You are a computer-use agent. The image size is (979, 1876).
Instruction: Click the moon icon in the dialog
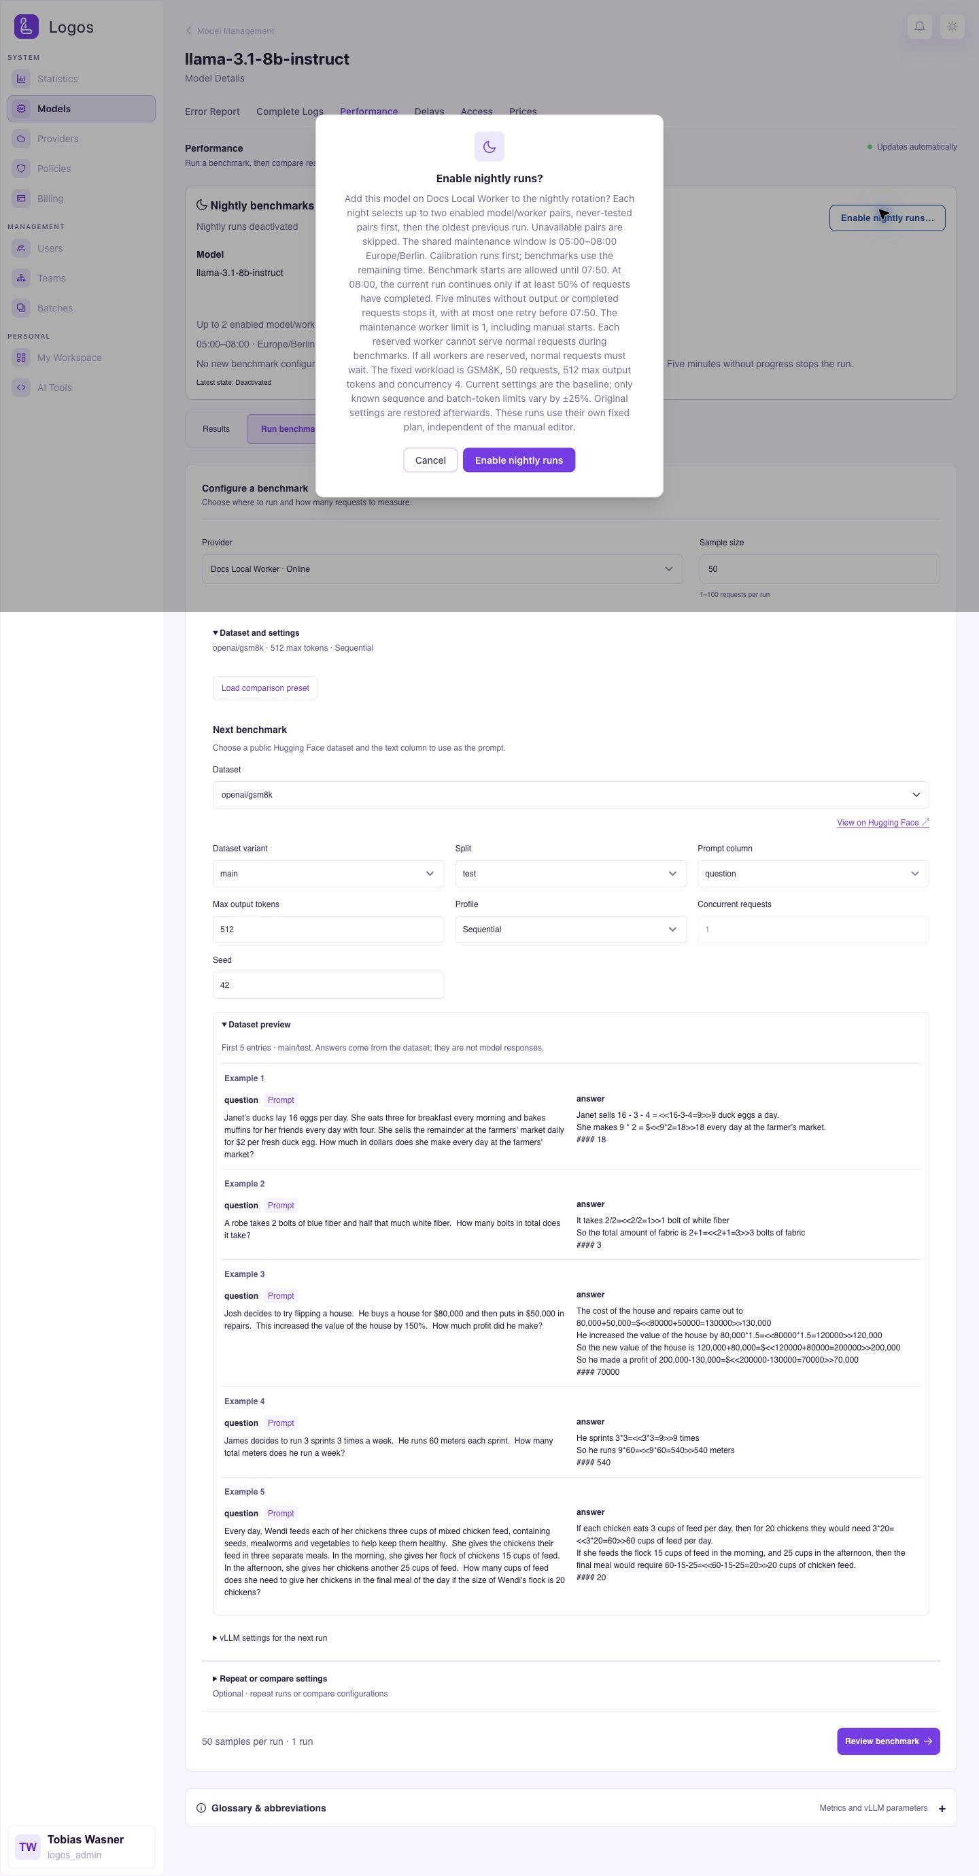pyautogui.click(x=489, y=147)
